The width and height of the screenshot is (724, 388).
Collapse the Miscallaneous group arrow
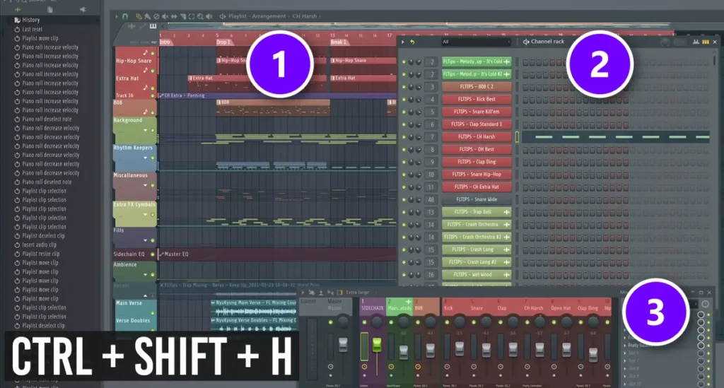coord(146,185)
